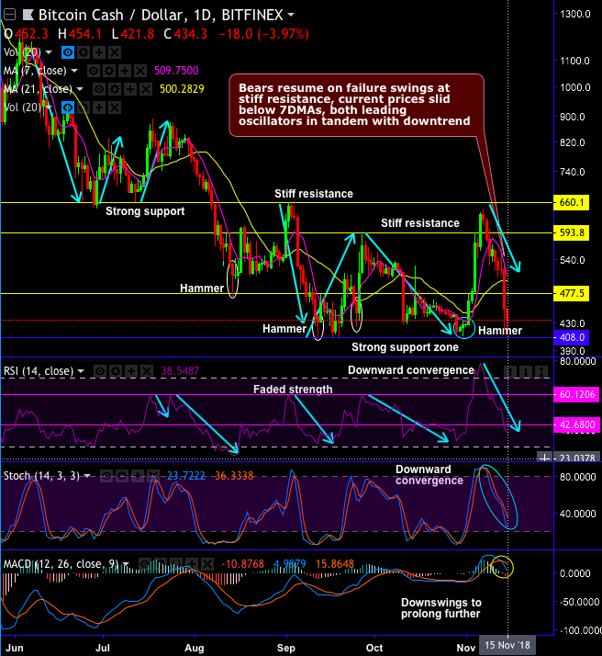Click the plus icon on first Vol (20) row
Screen dimensions: 602x656
click(99, 52)
